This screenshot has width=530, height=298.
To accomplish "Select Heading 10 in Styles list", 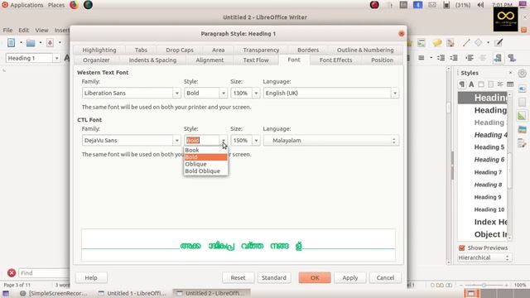I will click(489, 209).
